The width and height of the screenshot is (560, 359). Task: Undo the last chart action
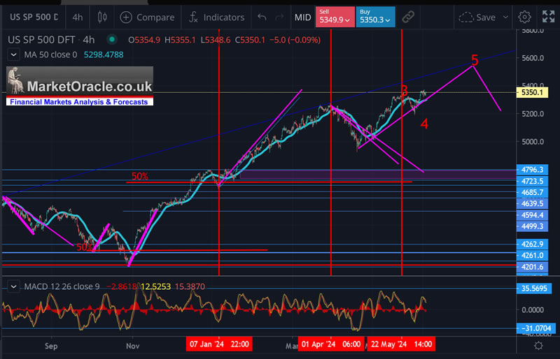pyautogui.click(x=262, y=17)
